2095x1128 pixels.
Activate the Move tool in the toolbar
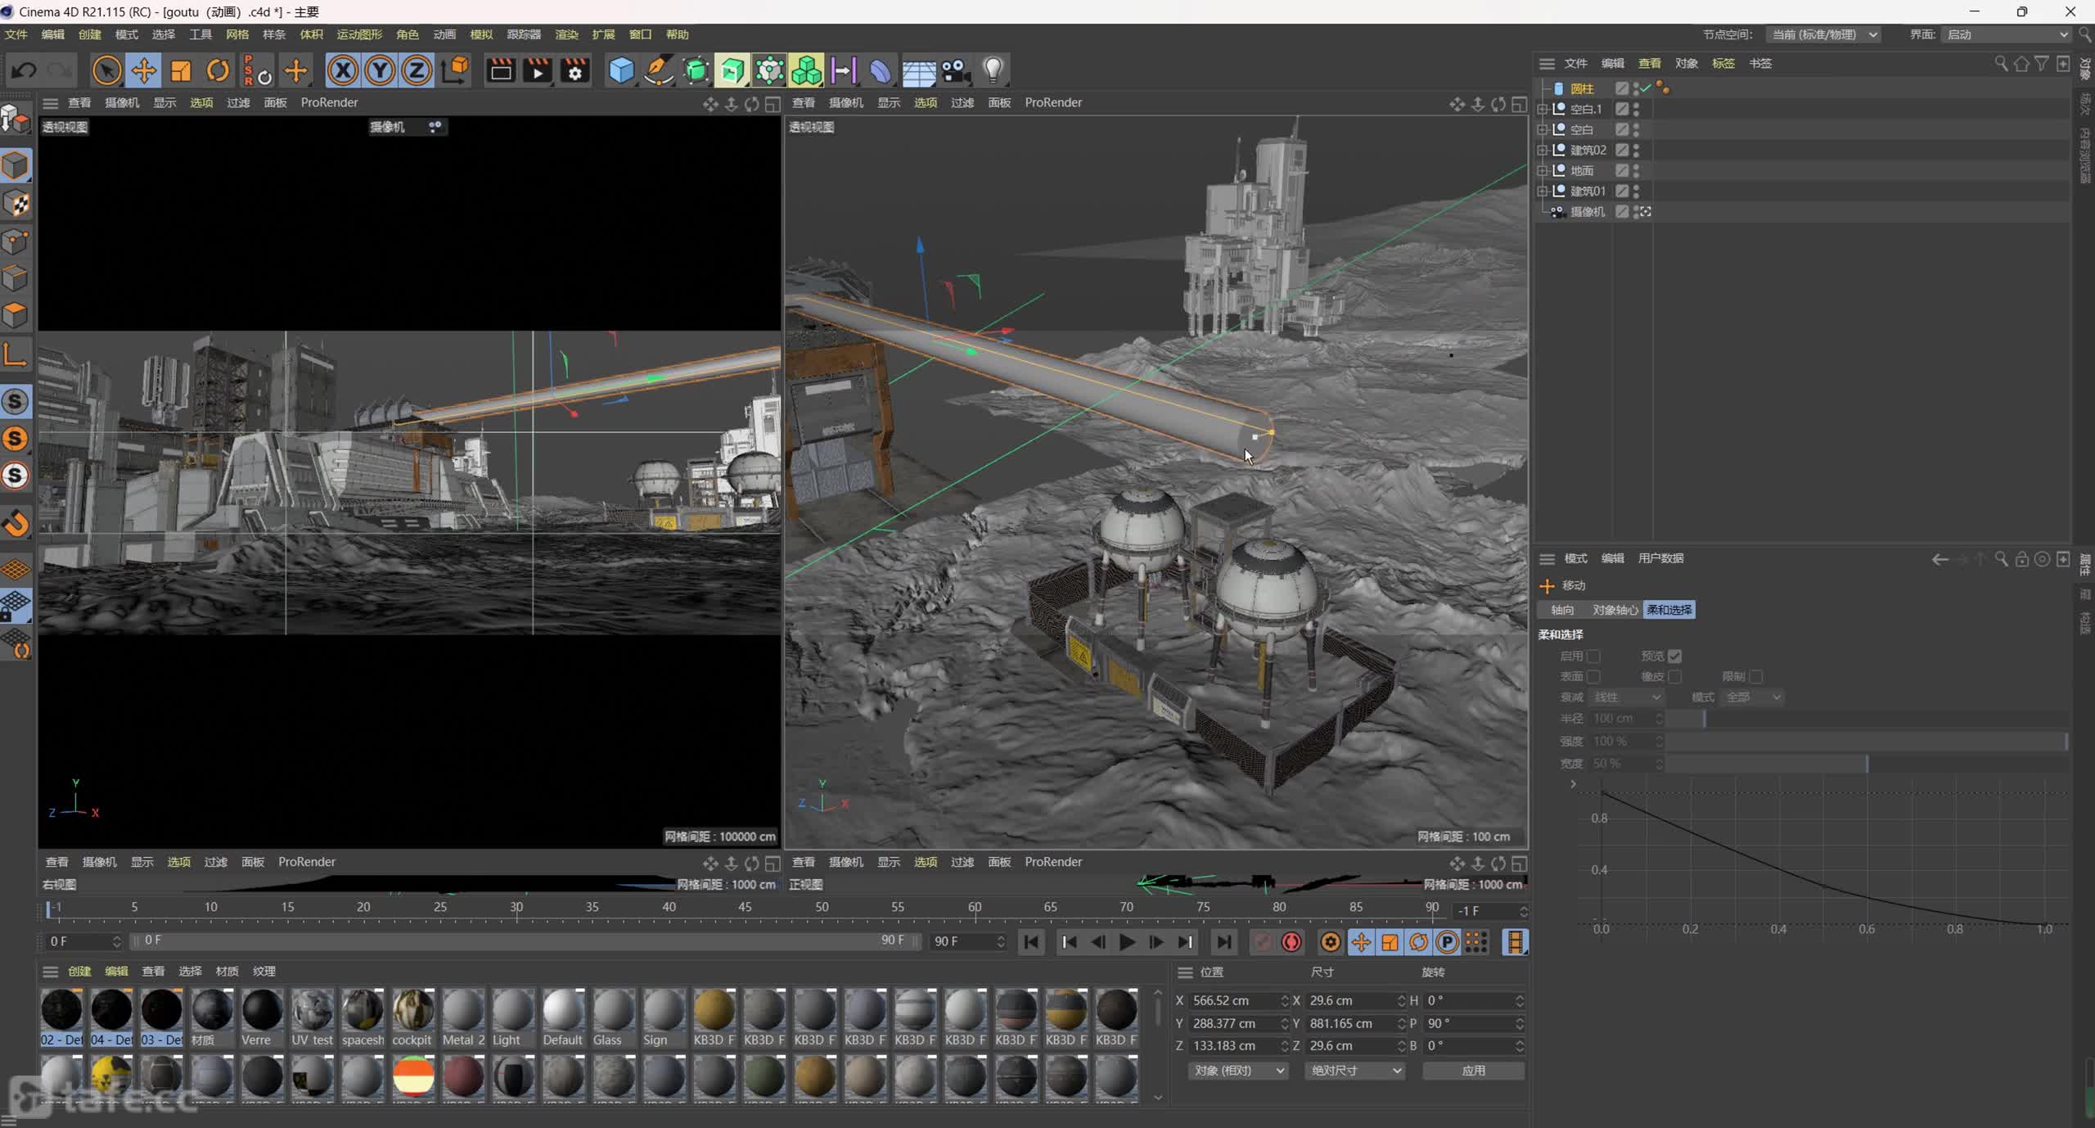(144, 71)
